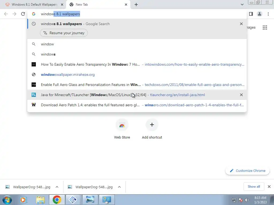The width and height of the screenshot is (274, 205).
Task: Go back using the back arrow
Action: click(x=6, y=14)
